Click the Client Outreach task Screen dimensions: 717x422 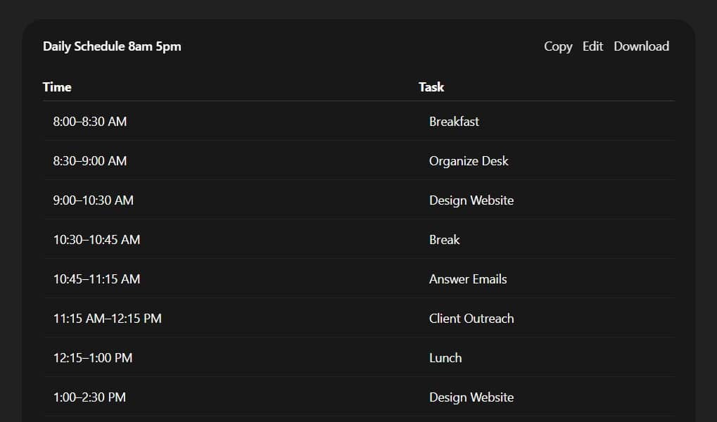471,319
